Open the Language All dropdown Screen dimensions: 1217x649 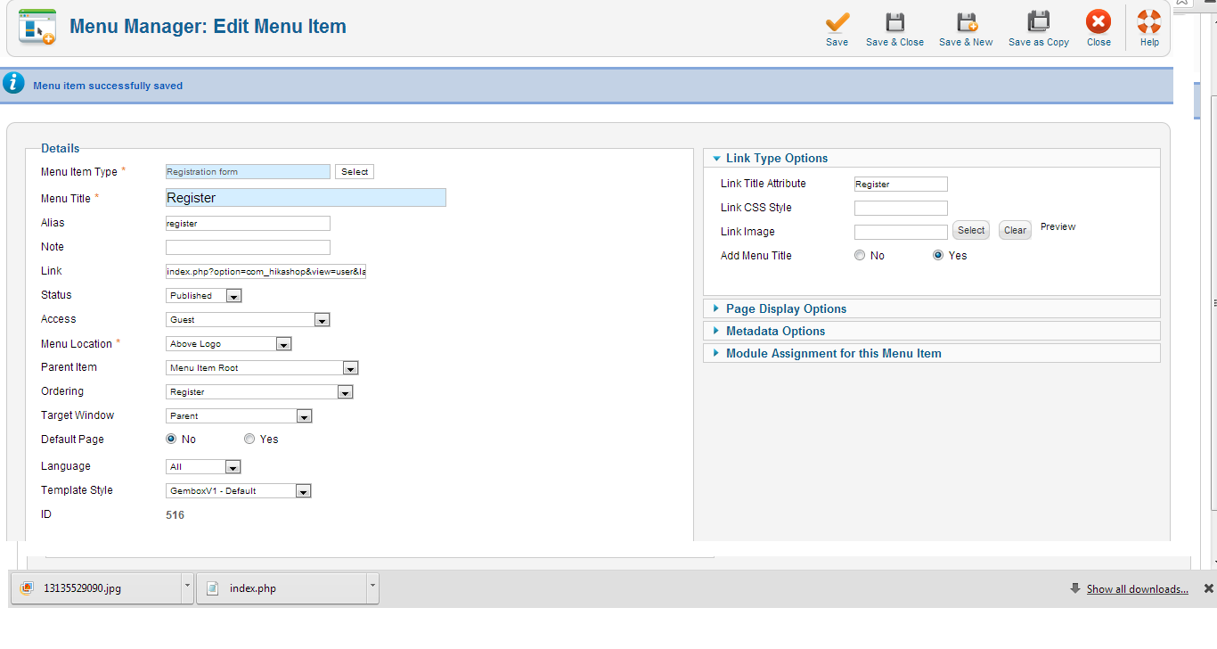point(204,466)
